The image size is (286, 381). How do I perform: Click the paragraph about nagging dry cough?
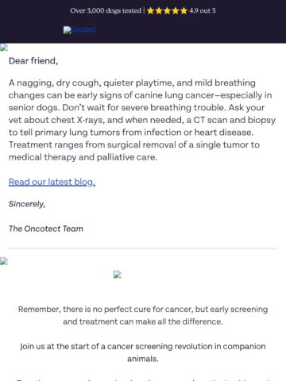tap(142, 120)
